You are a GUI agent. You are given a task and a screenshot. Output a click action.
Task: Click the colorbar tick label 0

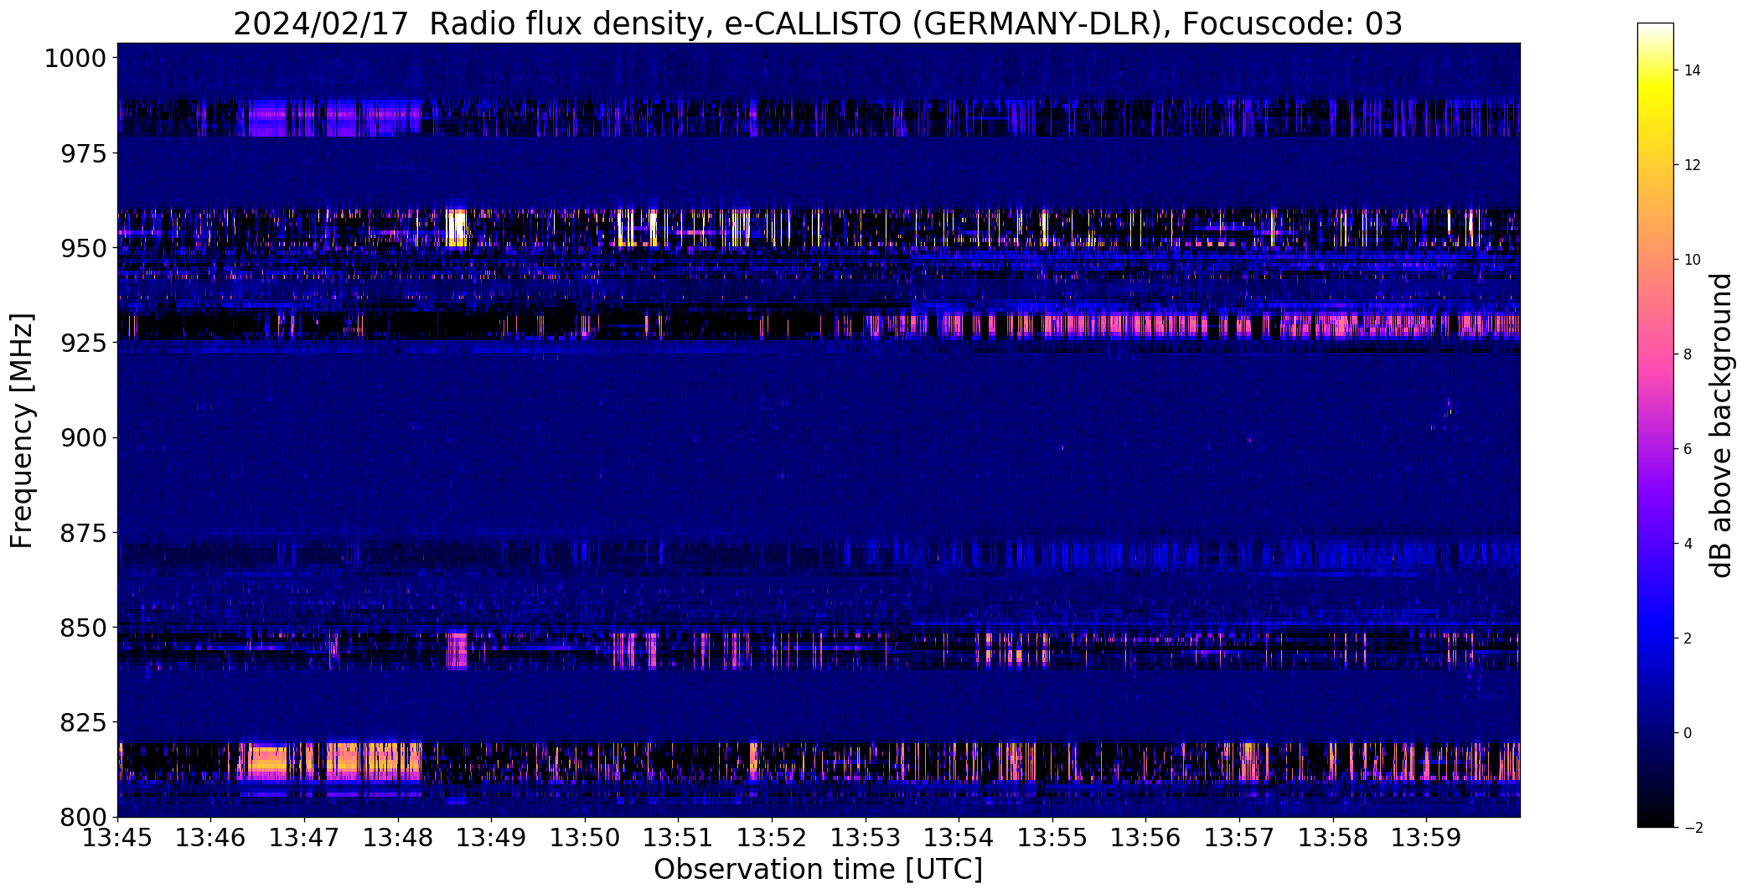pyautogui.click(x=1688, y=733)
